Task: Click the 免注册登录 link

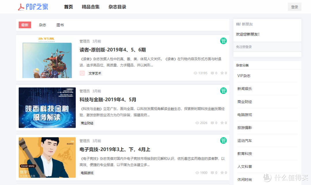Action: point(244,47)
